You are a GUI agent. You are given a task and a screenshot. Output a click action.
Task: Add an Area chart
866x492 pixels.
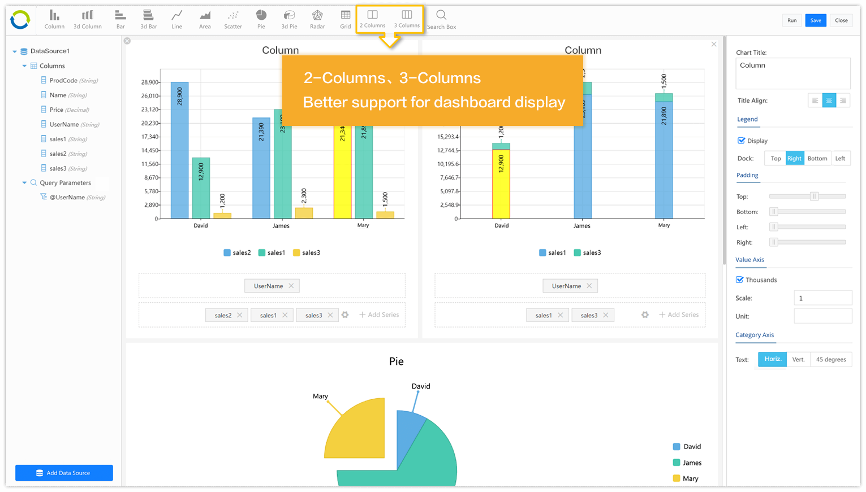205,19
